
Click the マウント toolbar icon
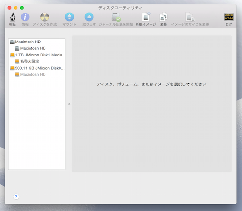pyautogui.click(x=69, y=17)
